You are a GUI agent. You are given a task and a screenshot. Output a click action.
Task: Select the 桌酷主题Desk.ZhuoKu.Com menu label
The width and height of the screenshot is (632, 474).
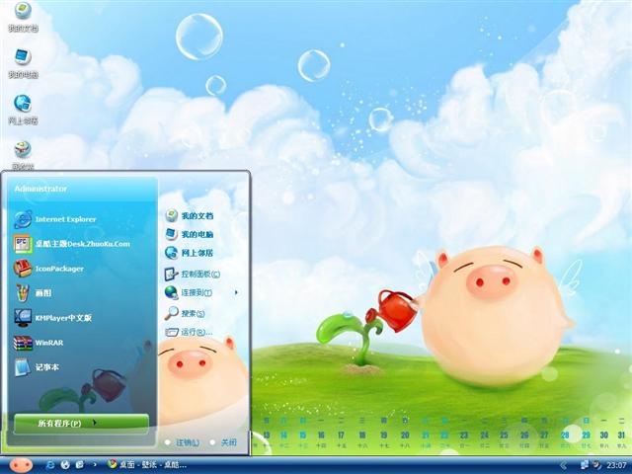point(83,244)
